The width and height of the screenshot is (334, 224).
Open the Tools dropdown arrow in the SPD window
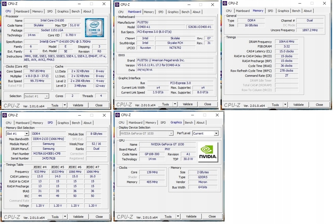point(65,217)
